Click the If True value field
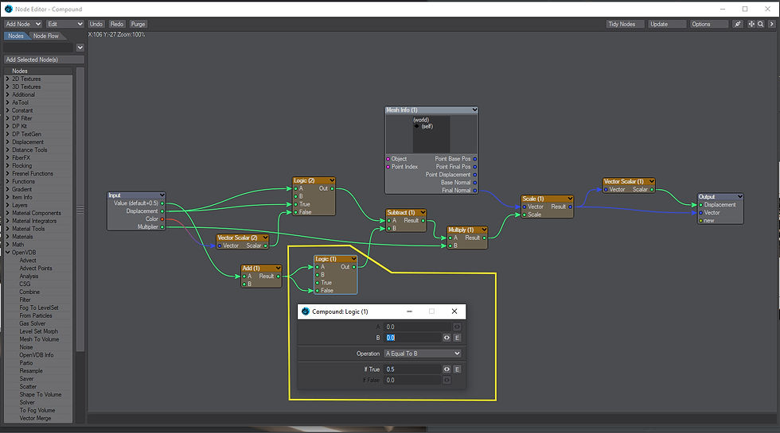Screen dimensions: 780x433 click(412, 369)
